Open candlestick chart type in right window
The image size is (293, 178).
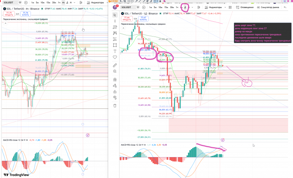point(199,7)
